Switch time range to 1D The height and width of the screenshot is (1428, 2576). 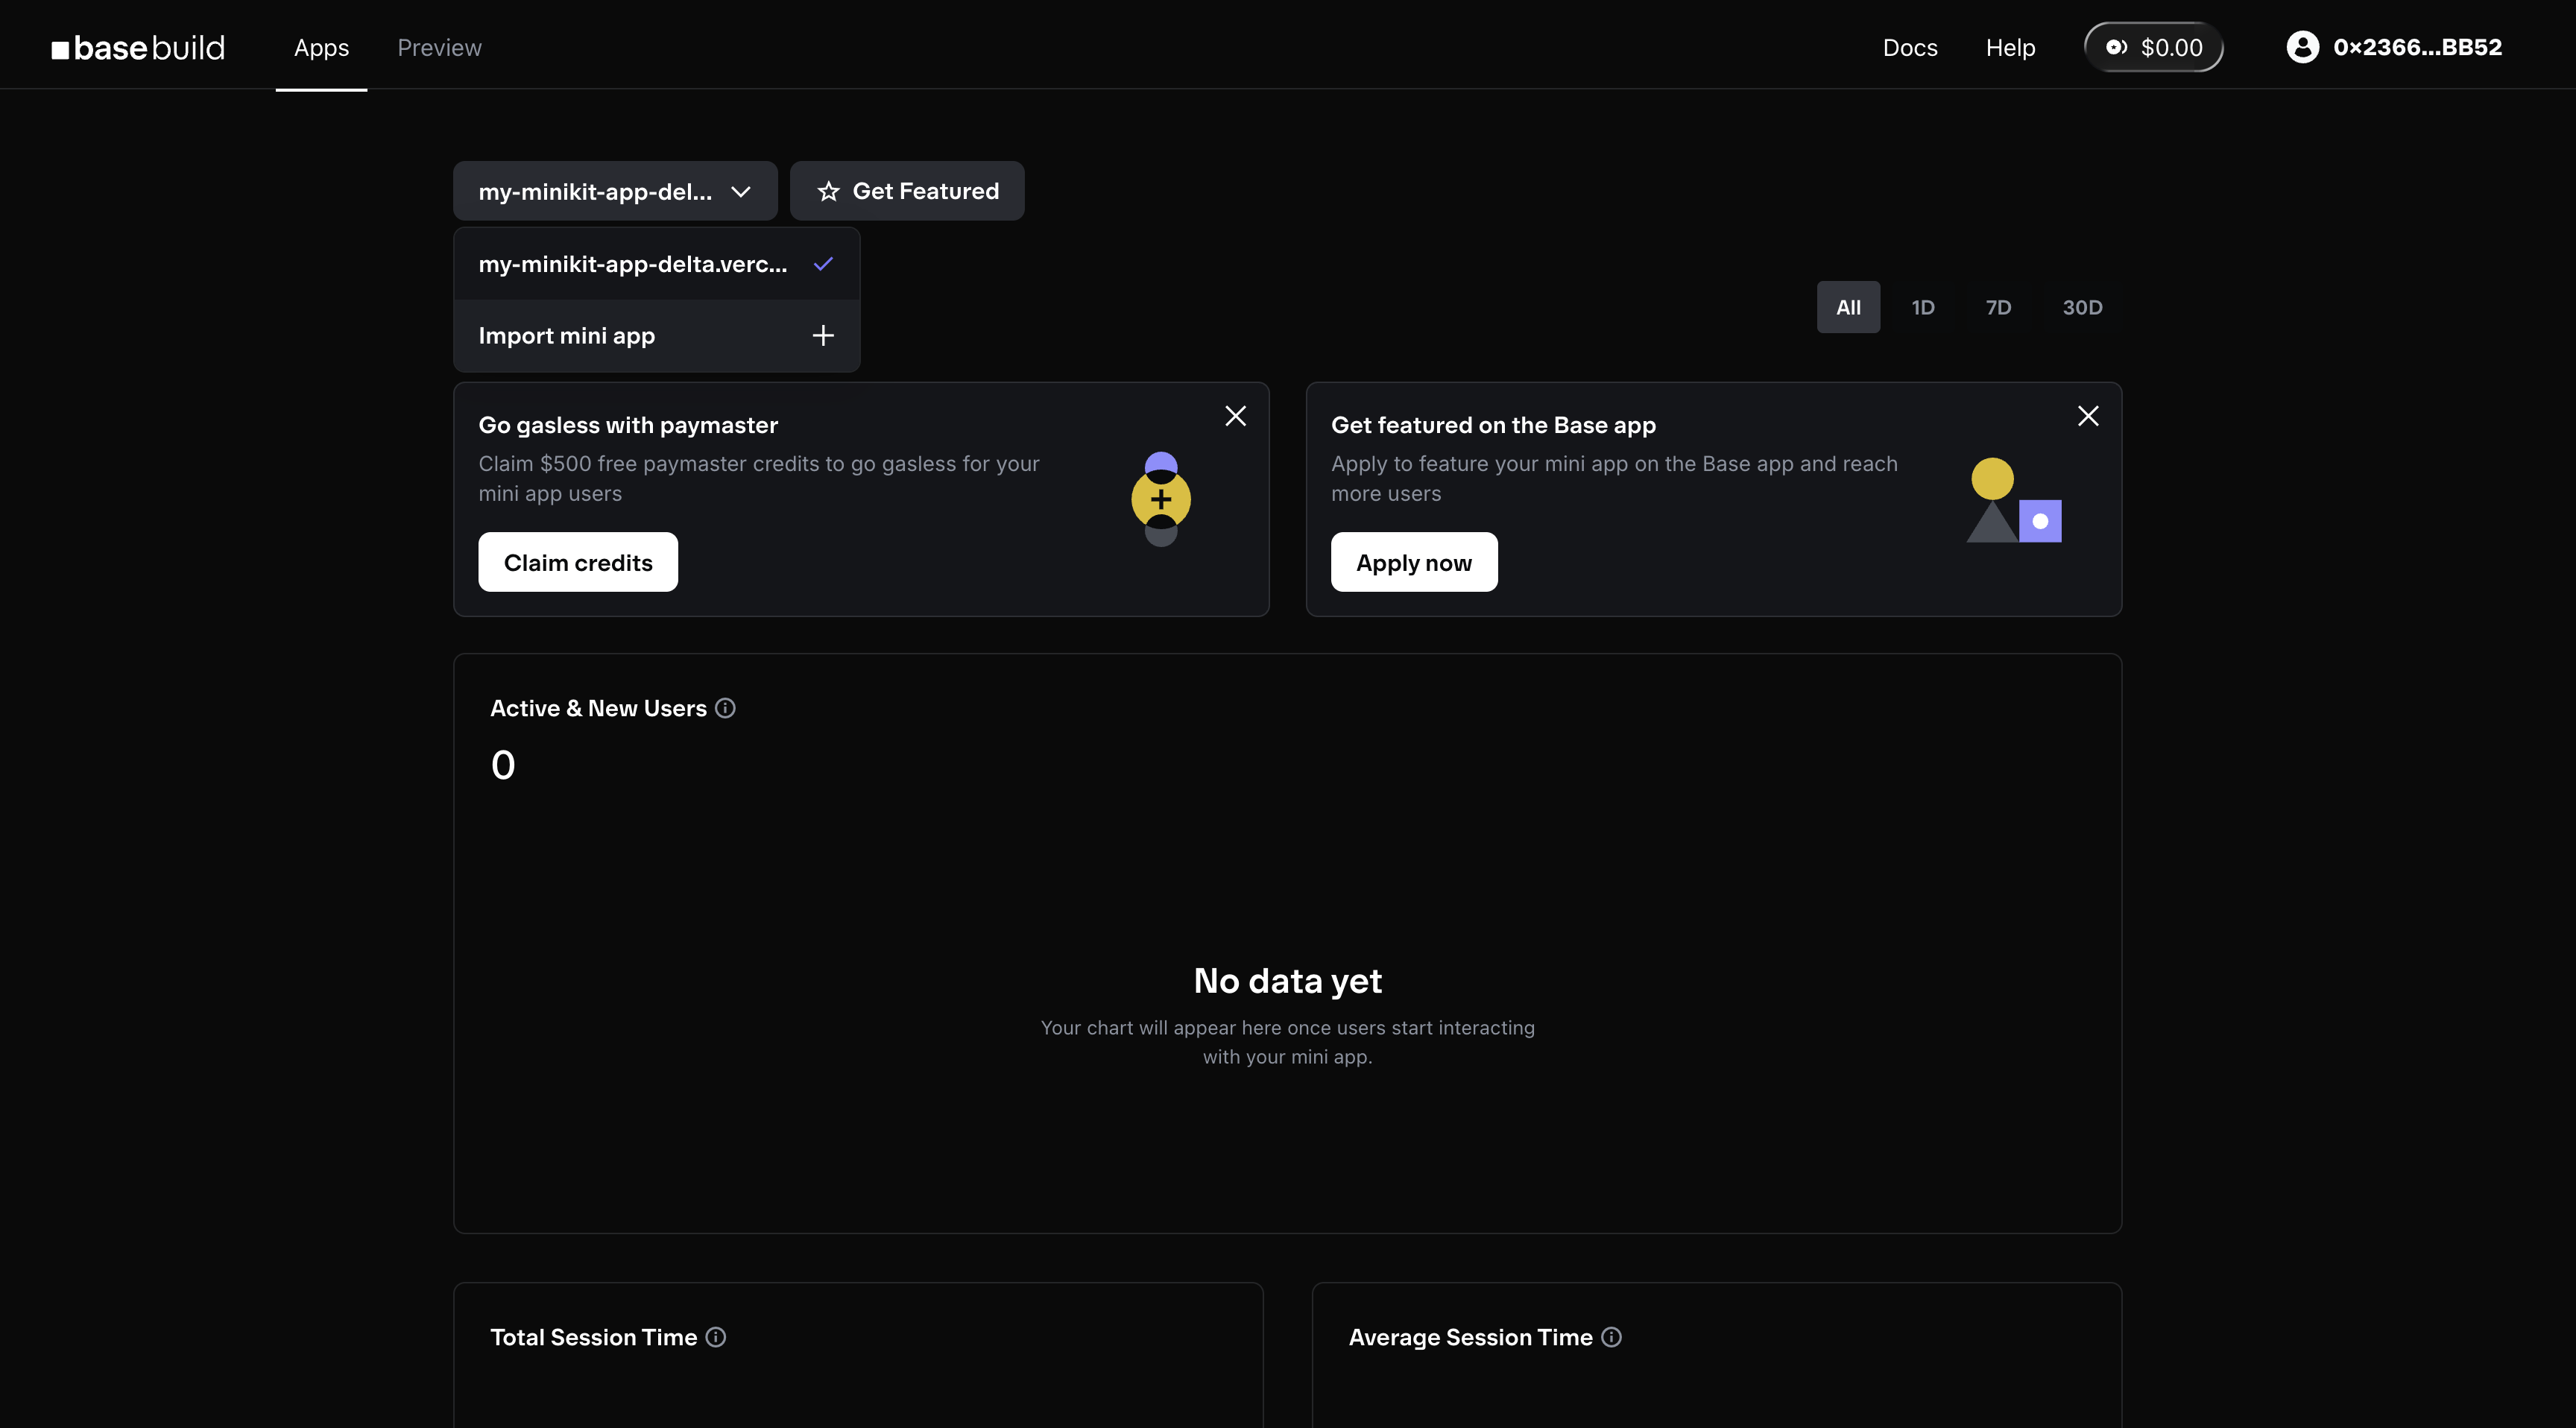pyautogui.click(x=1922, y=307)
